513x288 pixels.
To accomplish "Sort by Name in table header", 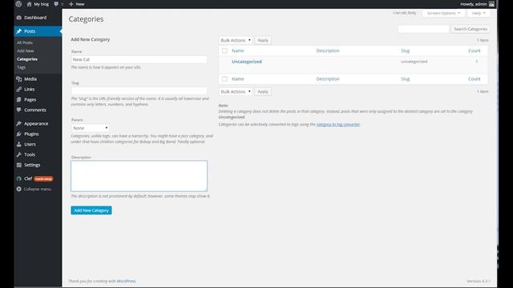I will [238, 50].
